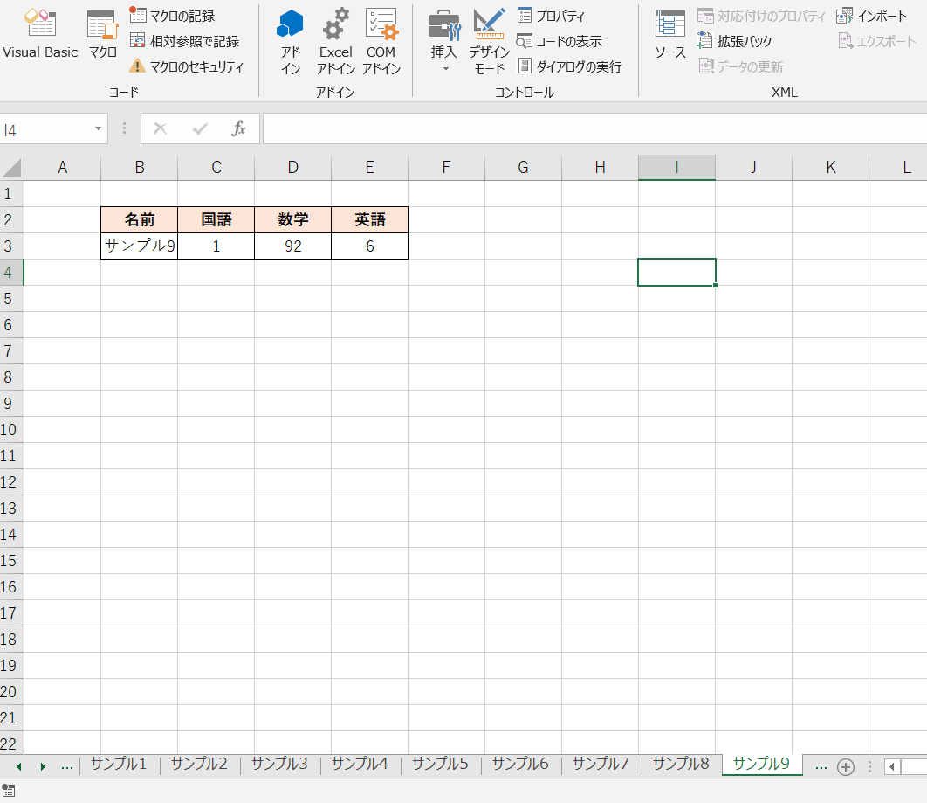This screenshot has width=927, height=803.
Task: Open the XML ソース pane
Action: click(670, 35)
